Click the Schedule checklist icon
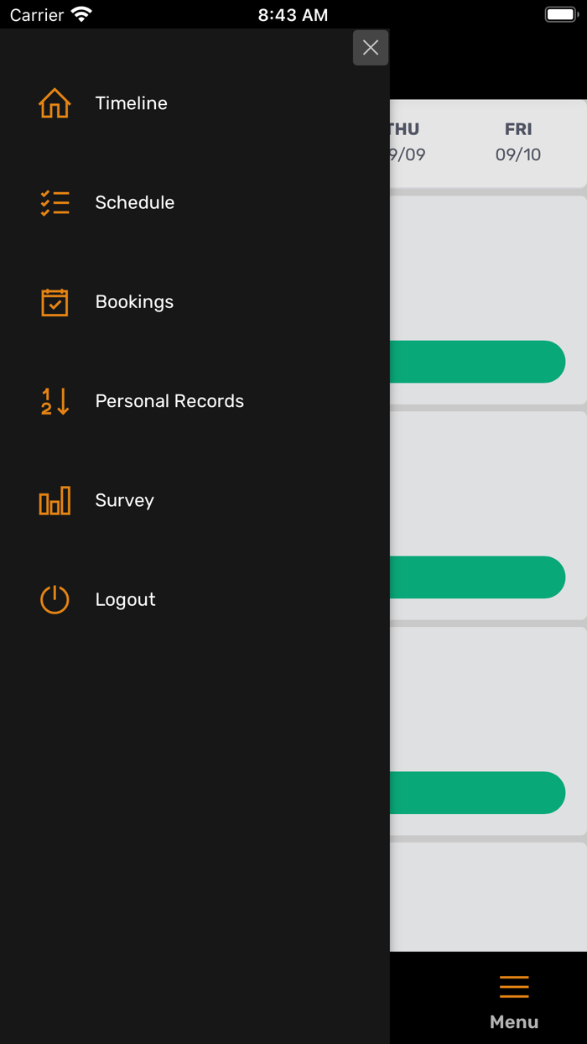This screenshot has height=1044, width=587. tap(55, 202)
